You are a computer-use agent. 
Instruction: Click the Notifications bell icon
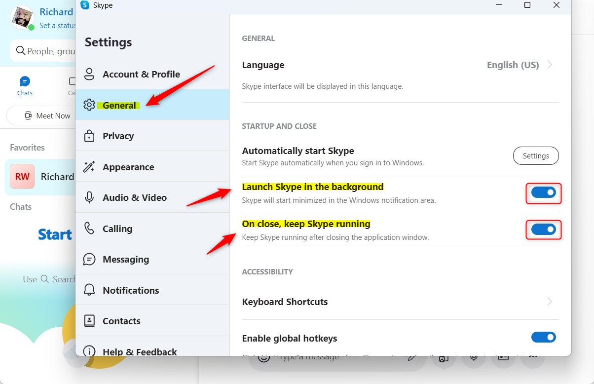pos(89,290)
